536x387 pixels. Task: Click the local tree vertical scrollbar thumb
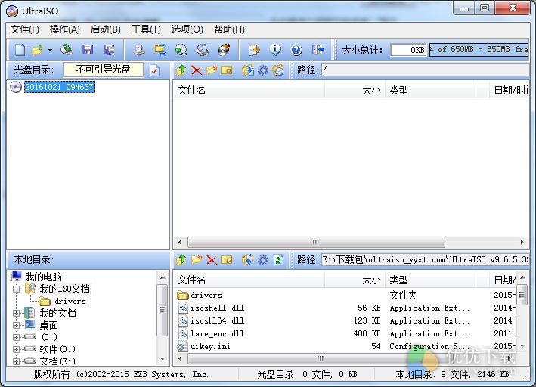(x=163, y=310)
